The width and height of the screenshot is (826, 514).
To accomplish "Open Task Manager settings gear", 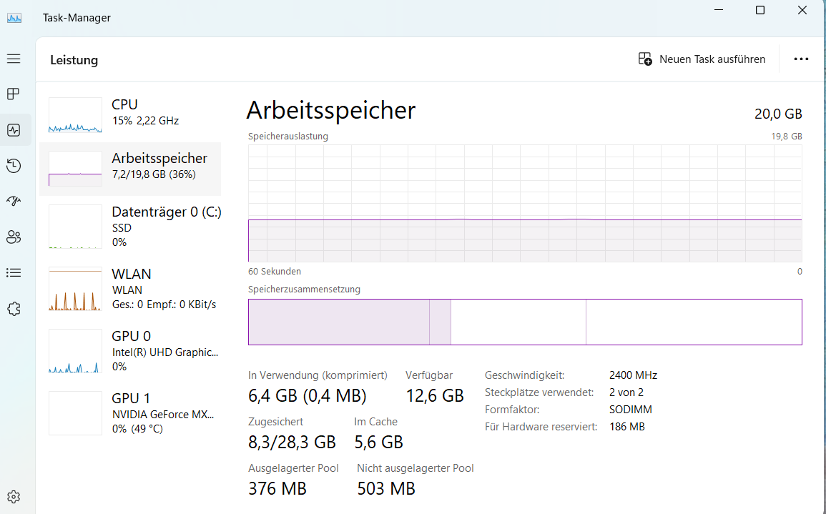I will (x=14, y=497).
